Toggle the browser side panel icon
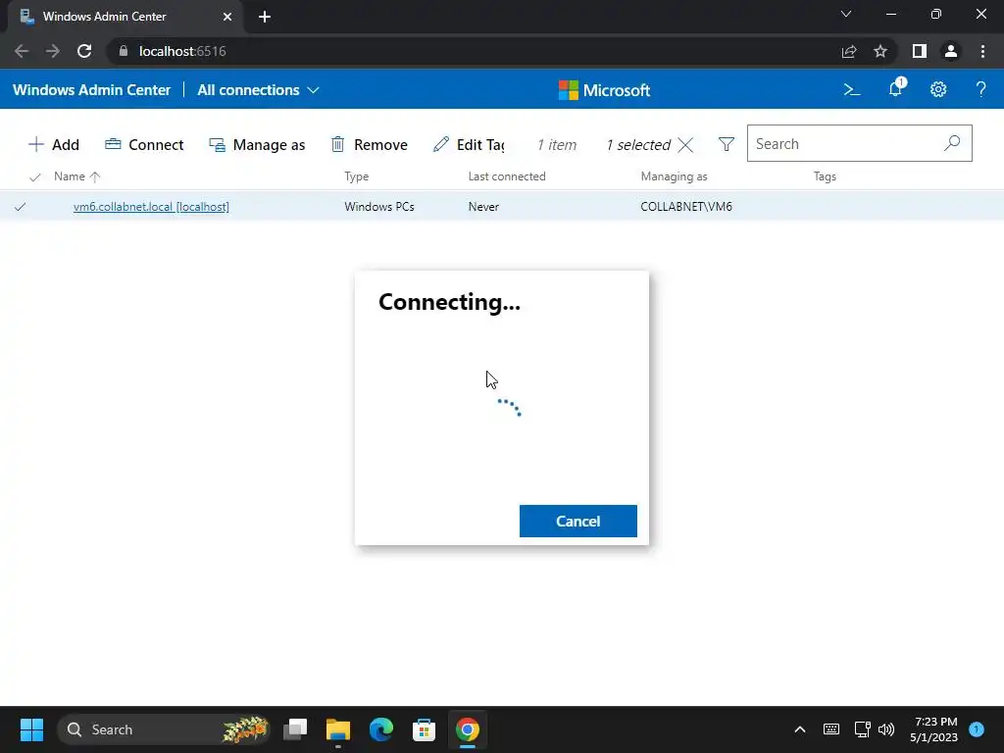Screen dimensions: 1004x753 (x=920, y=51)
